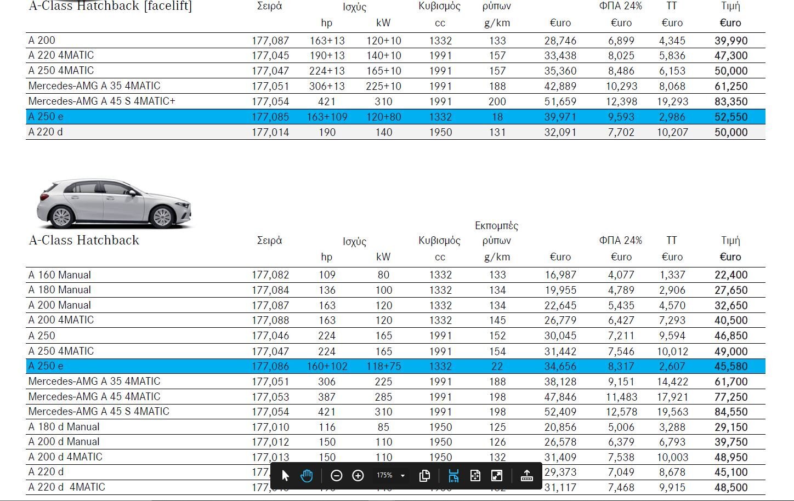Select series number 177,045

pos(270,55)
